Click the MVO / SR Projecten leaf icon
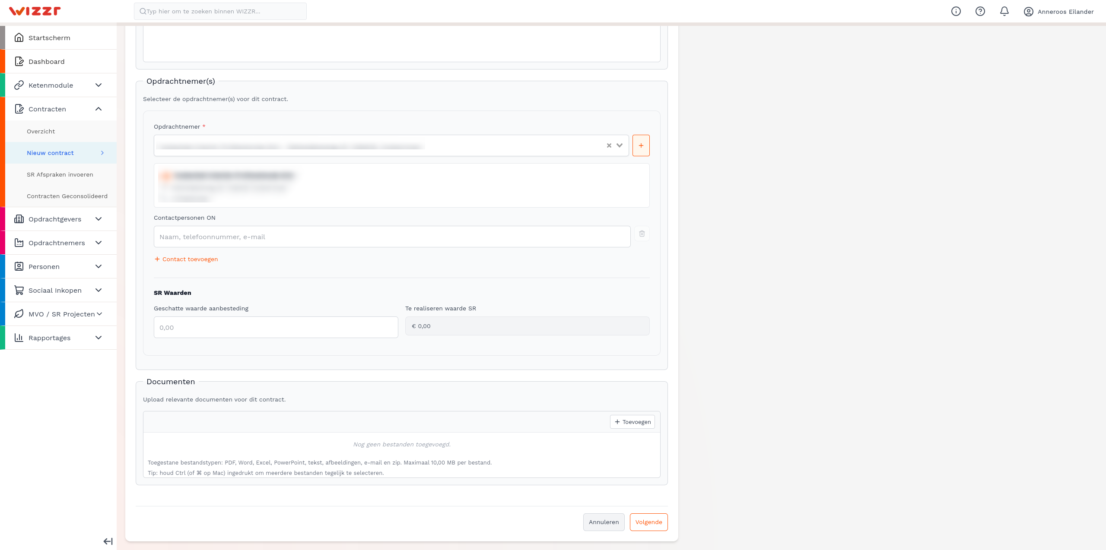The image size is (1106, 550). tap(19, 314)
